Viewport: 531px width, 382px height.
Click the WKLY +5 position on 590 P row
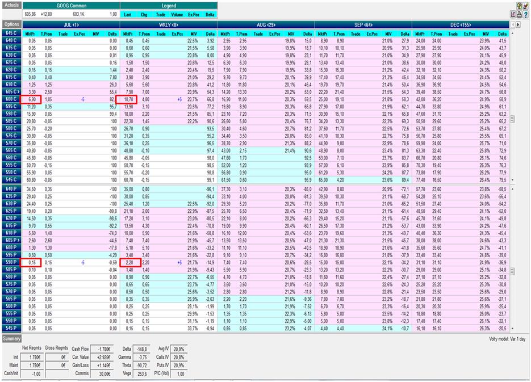[x=179, y=263]
